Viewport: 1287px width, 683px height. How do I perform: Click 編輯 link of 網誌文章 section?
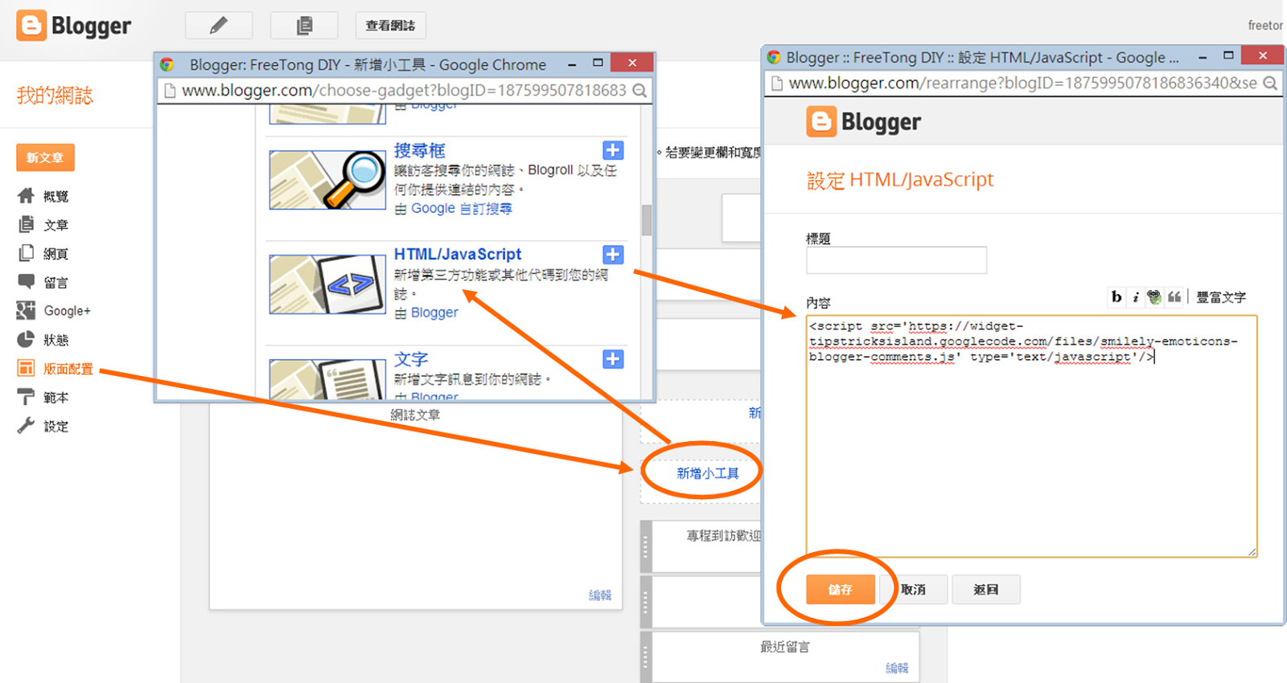tap(600, 595)
